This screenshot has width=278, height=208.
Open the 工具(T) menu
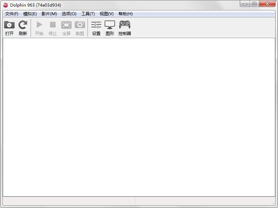point(88,14)
